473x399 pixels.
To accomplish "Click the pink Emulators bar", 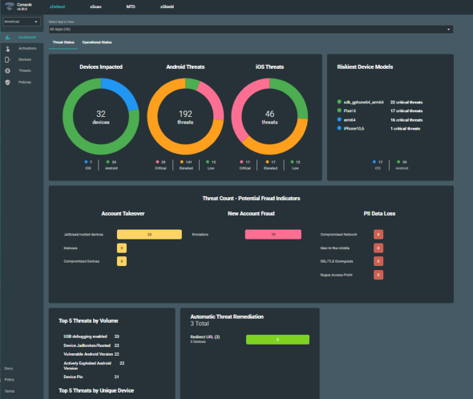I will click(273, 234).
